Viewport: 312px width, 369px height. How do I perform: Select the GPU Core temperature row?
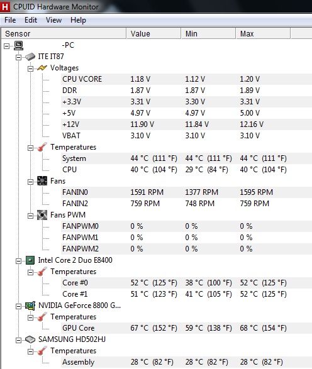186,328
